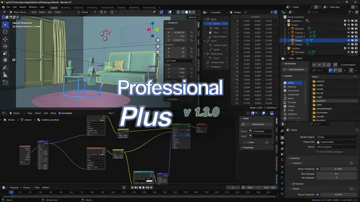This screenshot has width=360, height=202.
Task: Open Modifiers wrench properties tab
Action: [x=282, y=172]
